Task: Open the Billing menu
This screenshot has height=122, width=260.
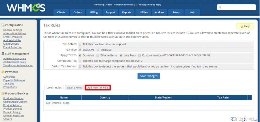Action: coord(94,12)
